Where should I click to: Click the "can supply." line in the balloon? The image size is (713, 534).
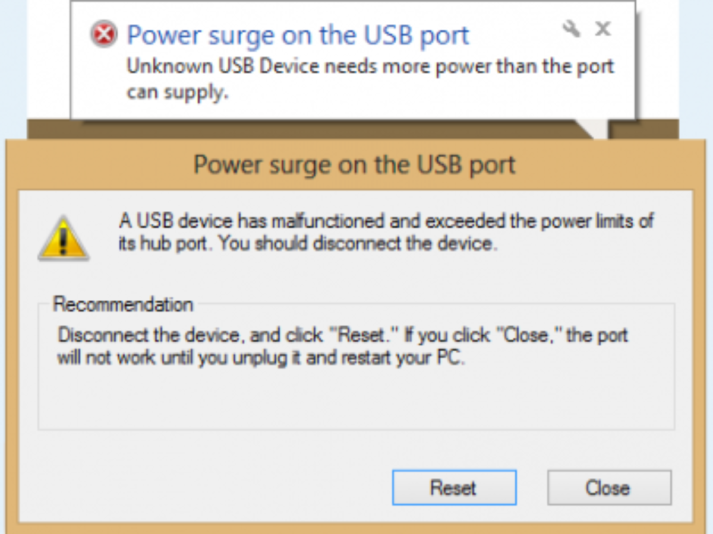coord(177,93)
